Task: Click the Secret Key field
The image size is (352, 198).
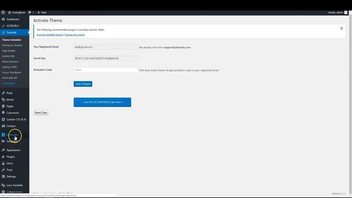Action: point(106,58)
